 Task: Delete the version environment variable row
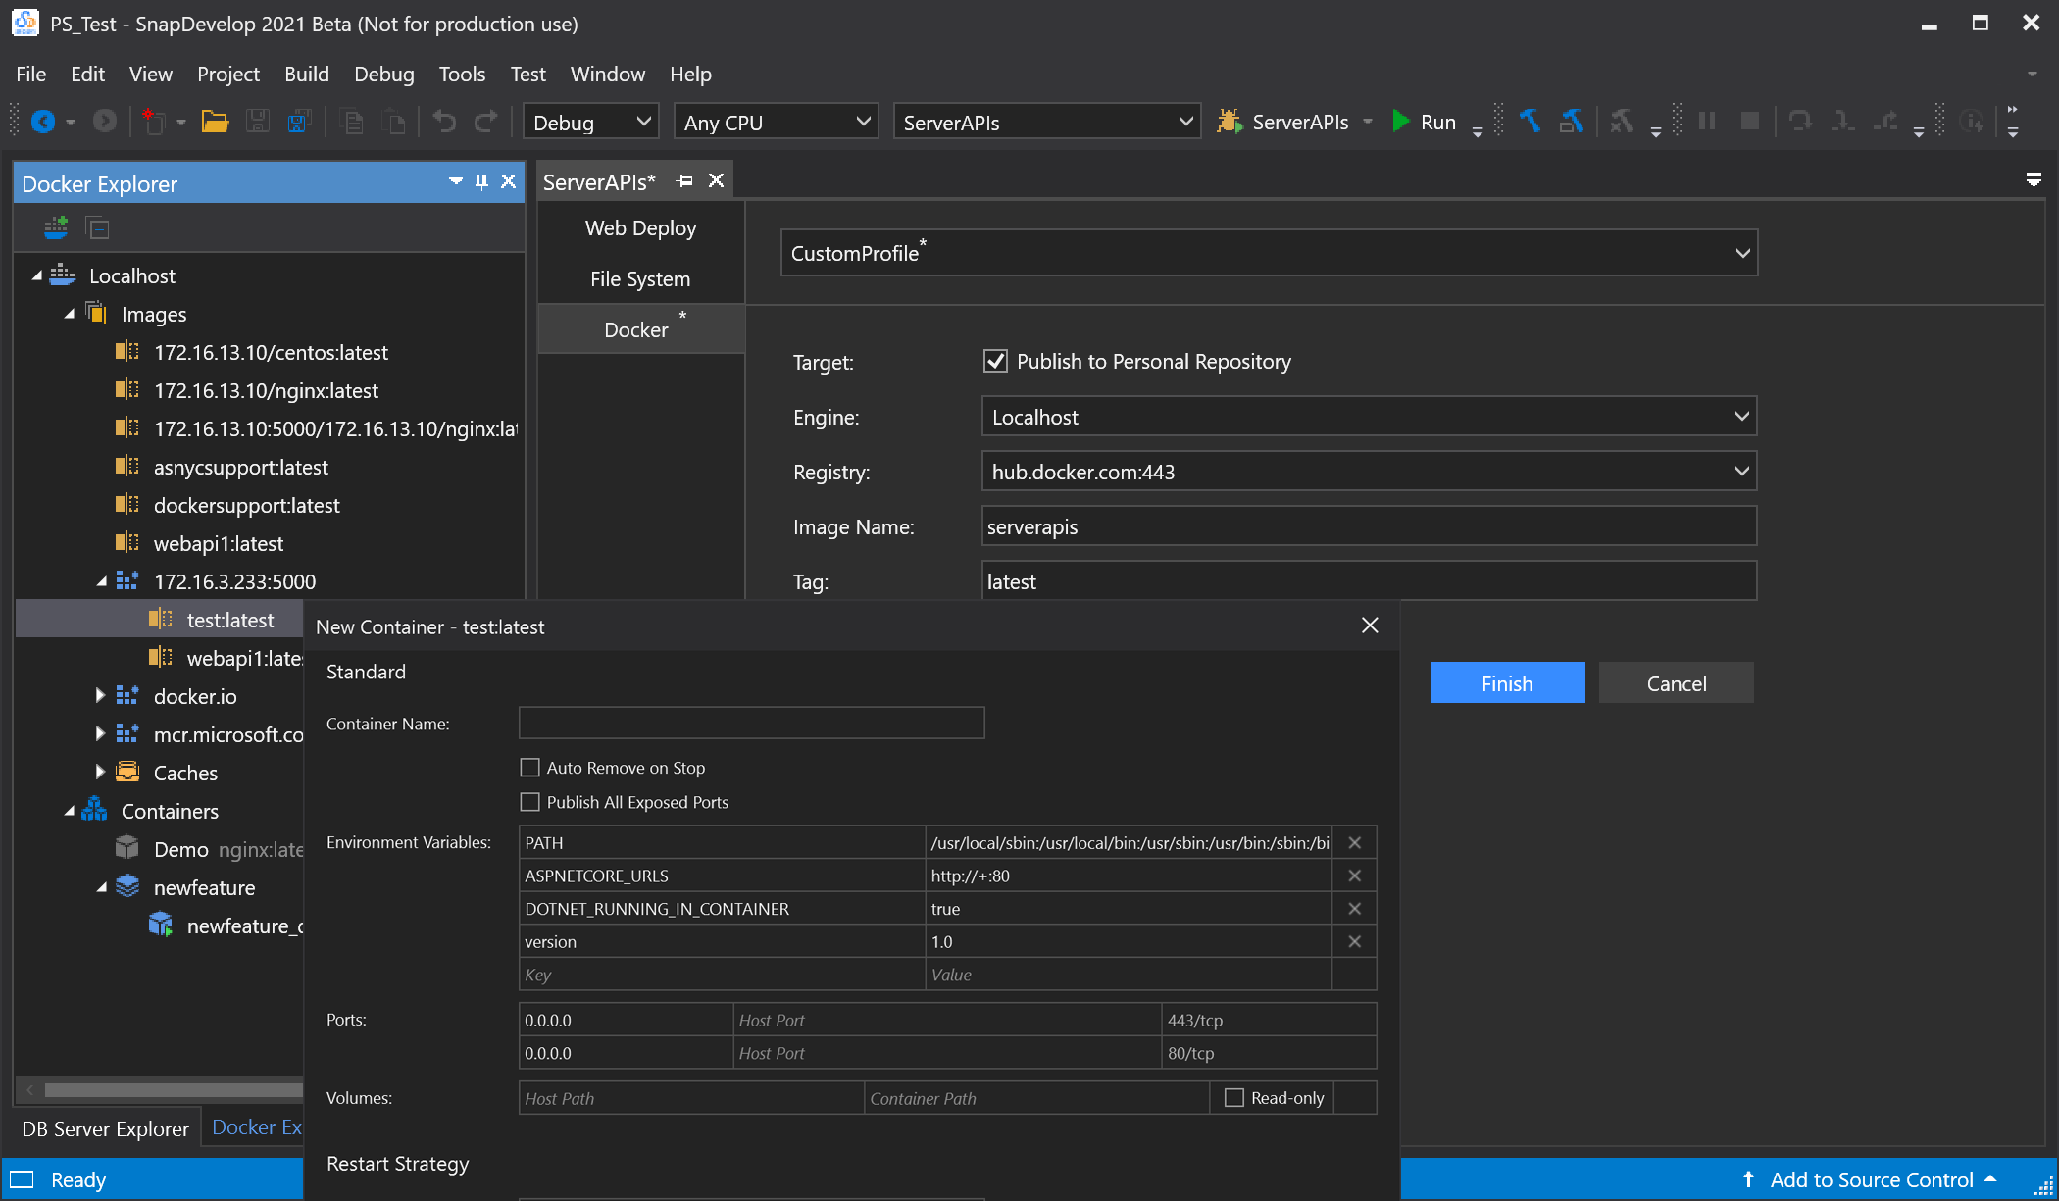point(1354,942)
